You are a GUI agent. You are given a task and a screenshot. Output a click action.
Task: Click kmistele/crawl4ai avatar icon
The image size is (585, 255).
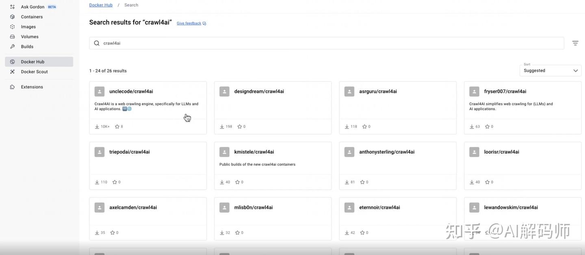[224, 152]
